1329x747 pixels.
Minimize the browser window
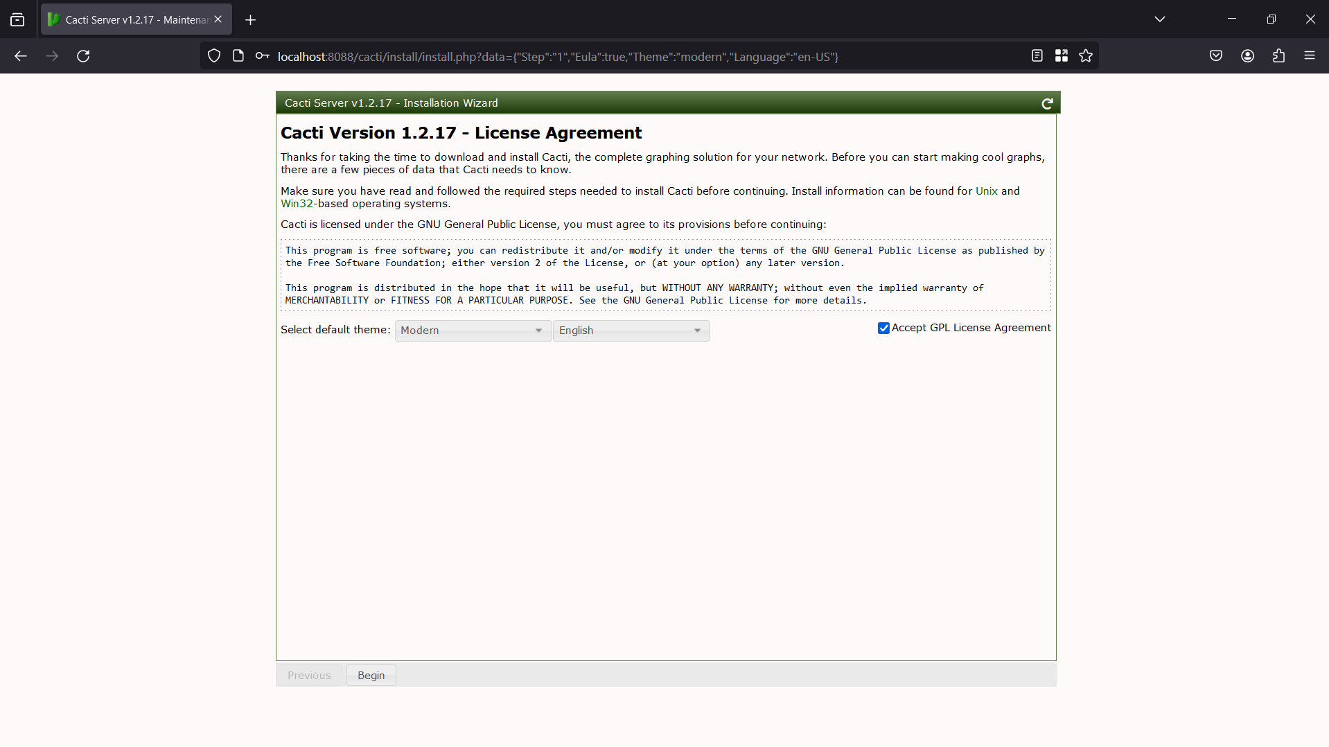pyautogui.click(x=1231, y=19)
